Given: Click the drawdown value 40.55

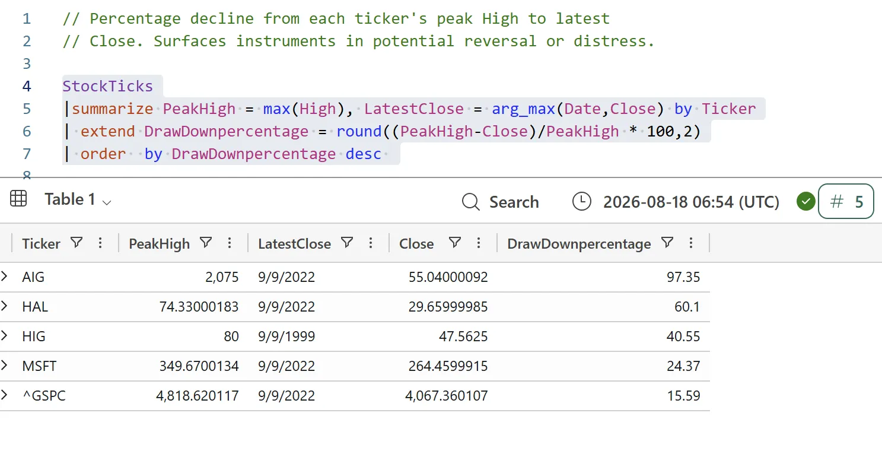Looking at the screenshot, I should 683,337.
